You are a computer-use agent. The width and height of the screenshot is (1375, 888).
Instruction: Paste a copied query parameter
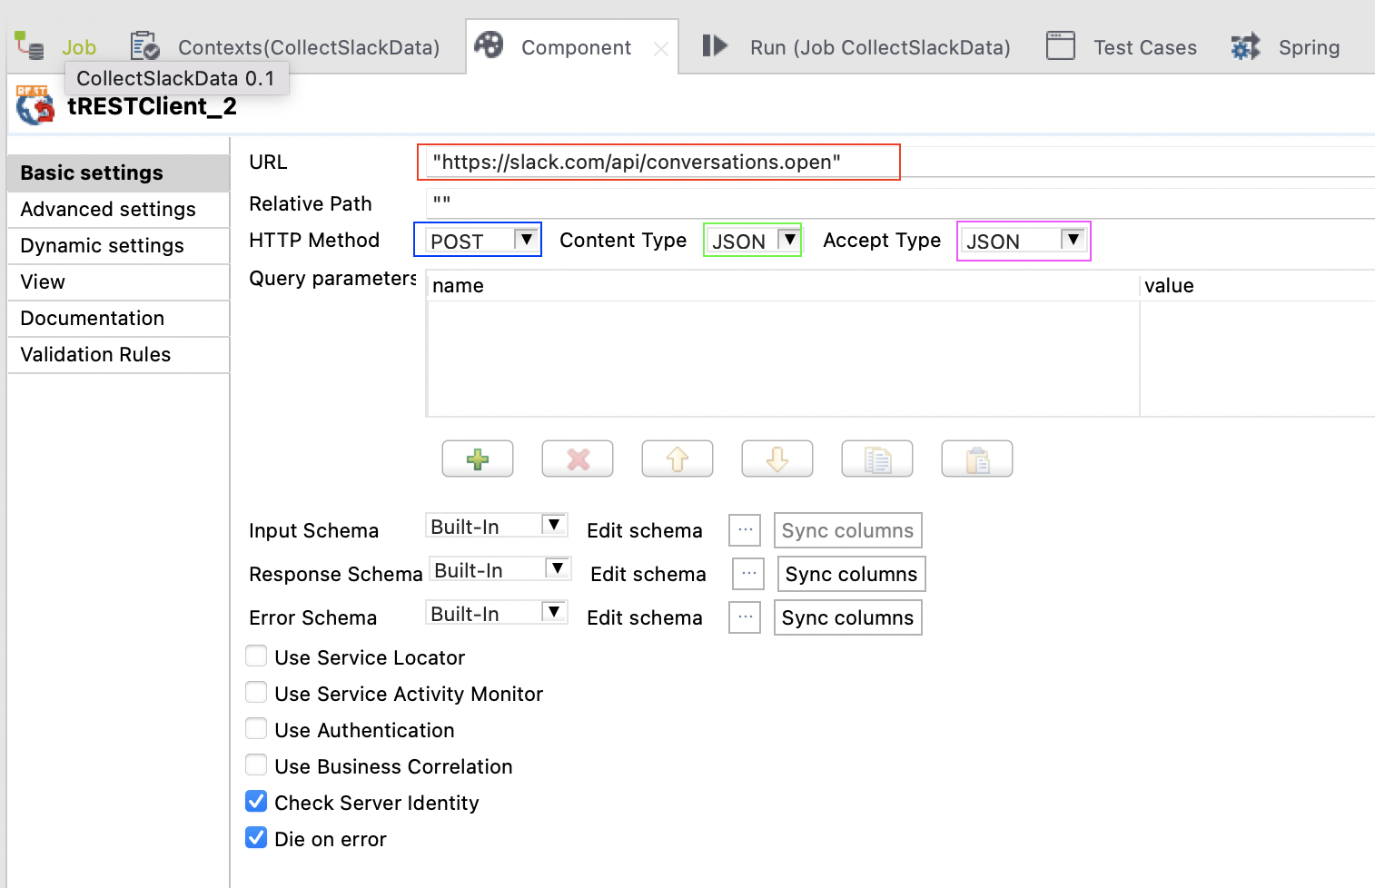[976, 459]
